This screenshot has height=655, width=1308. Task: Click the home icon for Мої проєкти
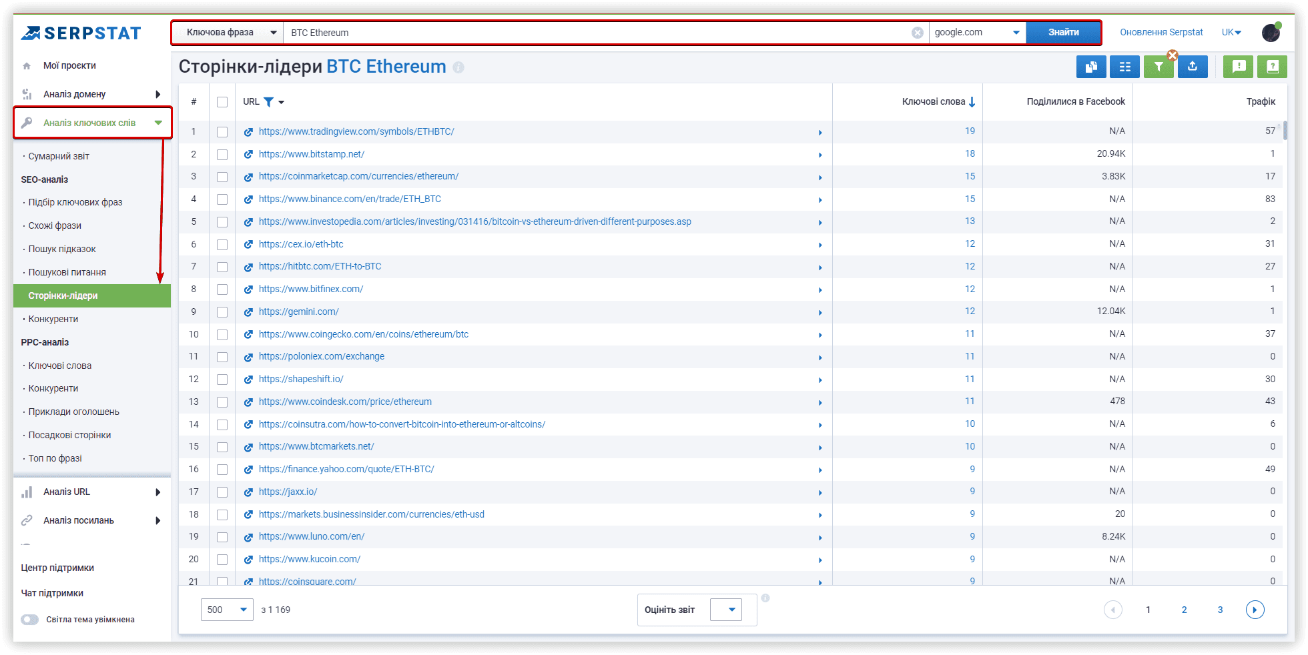pos(27,66)
